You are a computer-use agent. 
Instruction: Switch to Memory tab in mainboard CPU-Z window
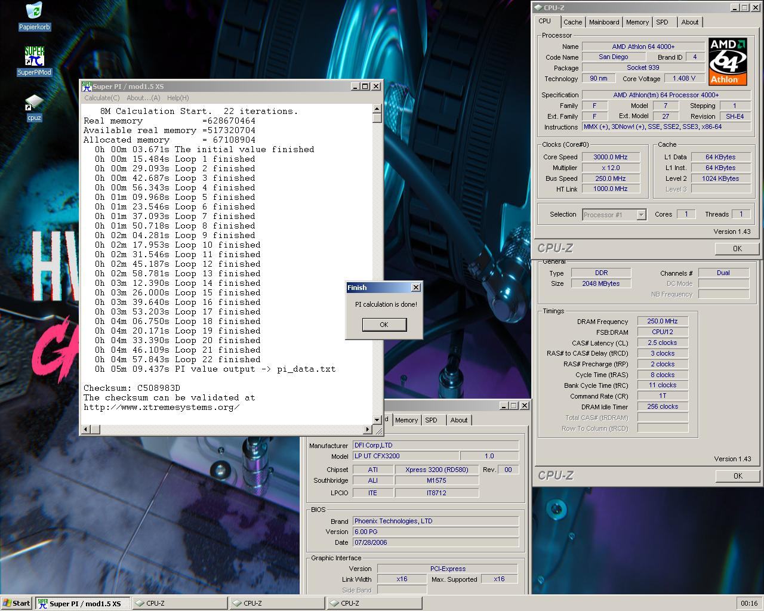tap(406, 420)
